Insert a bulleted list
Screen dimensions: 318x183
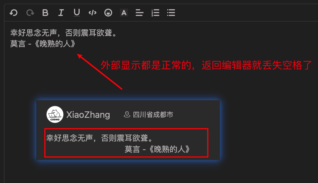(x=171, y=13)
